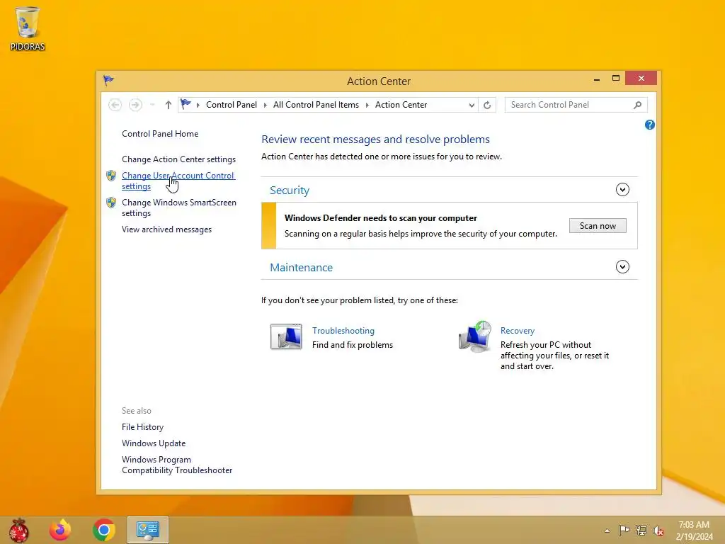Click the shield icon beside User Account Control
Screen dimensions: 725x544
click(x=111, y=176)
